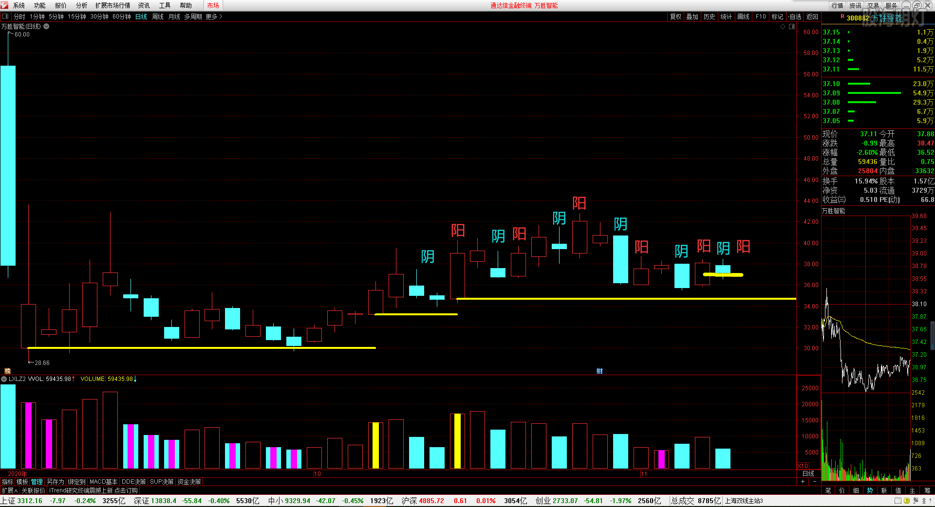Select the MACD基本 template
Screen dimensions: 935x507
(x=103, y=482)
